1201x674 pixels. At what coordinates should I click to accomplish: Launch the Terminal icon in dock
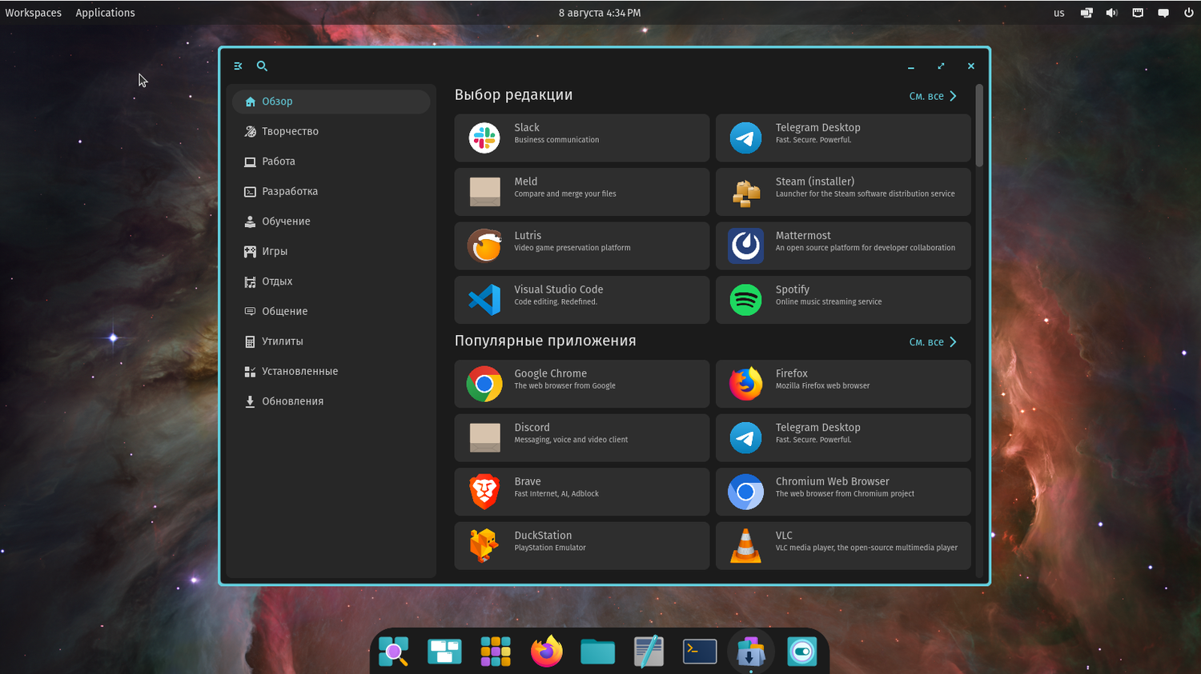tap(700, 652)
